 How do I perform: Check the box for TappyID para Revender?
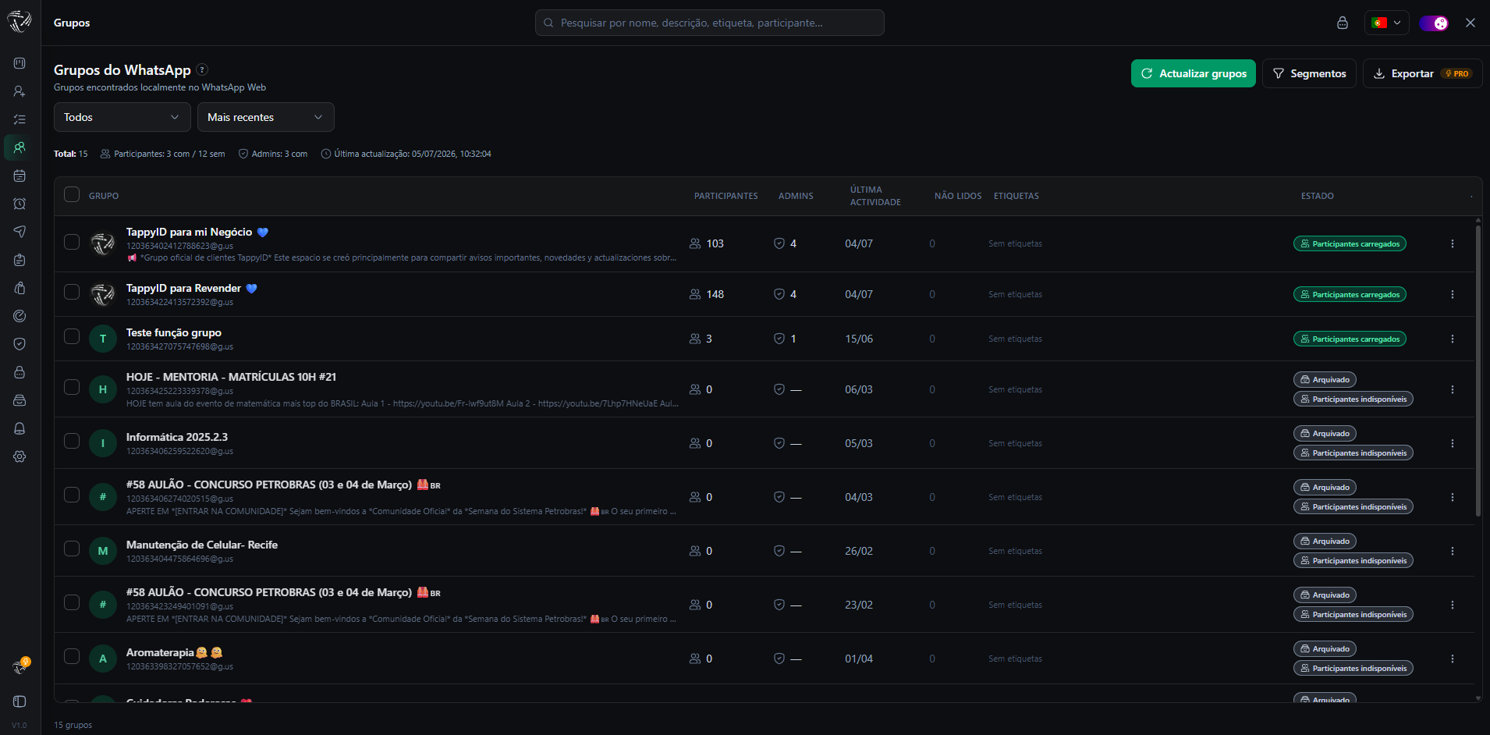[x=72, y=292]
